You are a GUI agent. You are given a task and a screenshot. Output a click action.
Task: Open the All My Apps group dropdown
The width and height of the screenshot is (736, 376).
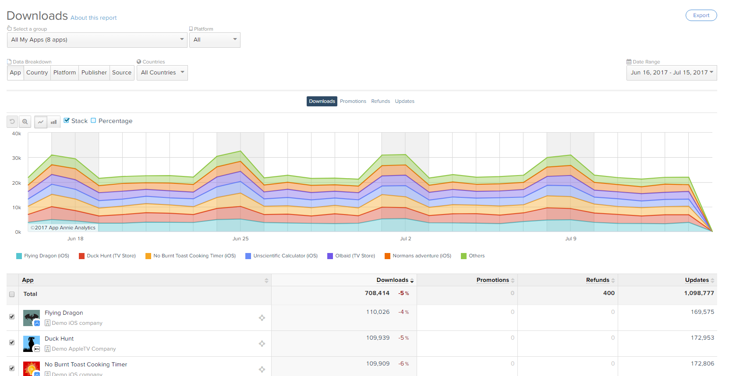point(97,40)
